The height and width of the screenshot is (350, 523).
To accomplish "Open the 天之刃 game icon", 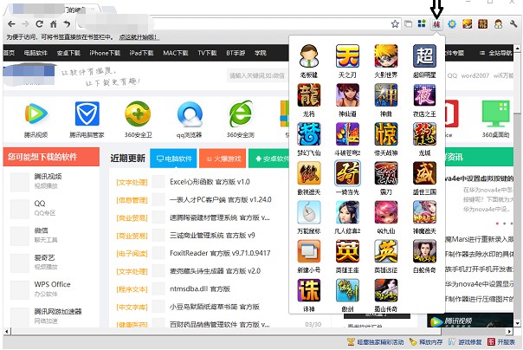I will 347,56.
